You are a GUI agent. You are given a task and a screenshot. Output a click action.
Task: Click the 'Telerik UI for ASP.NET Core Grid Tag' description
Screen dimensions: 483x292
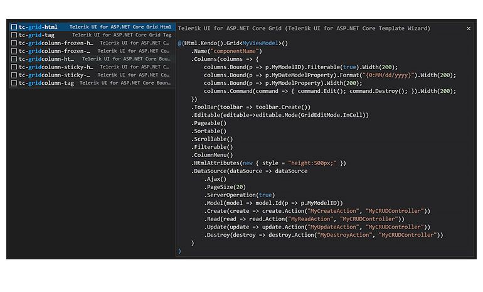click(x=122, y=35)
